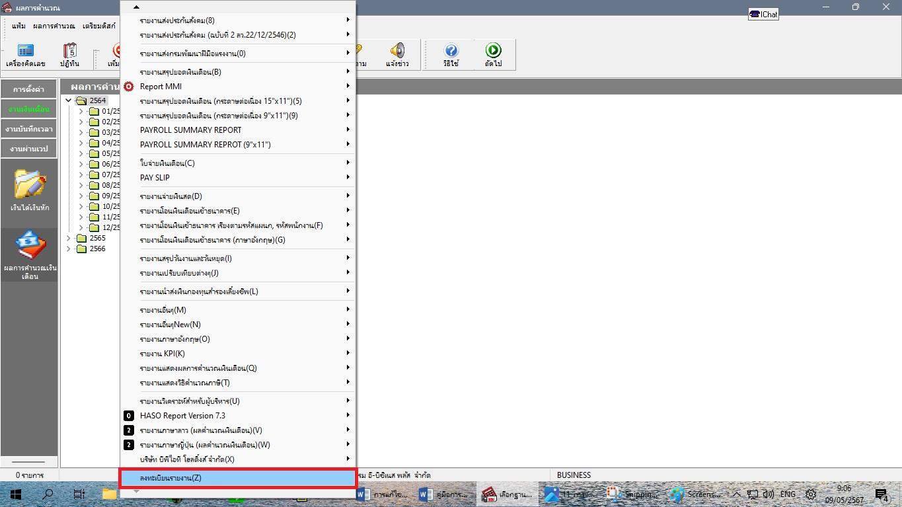Select the ผลคำนวณเงินเดือน book icon in sidebar
The width and height of the screenshot is (902, 507).
coord(30,247)
